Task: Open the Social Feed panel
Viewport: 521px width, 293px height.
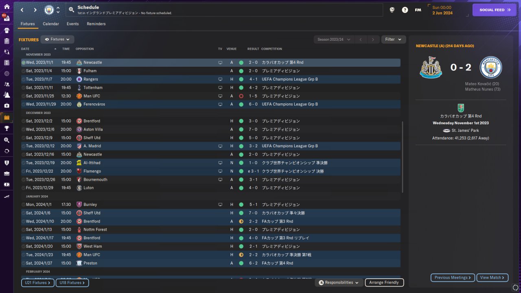Action: click(x=495, y=10)
